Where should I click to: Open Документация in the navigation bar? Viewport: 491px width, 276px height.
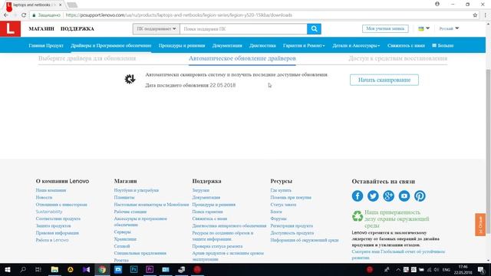[227, 45]
